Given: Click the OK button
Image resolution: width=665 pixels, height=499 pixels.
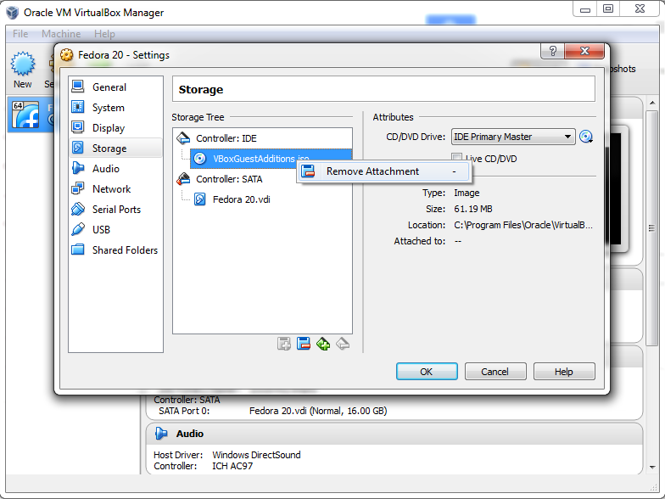Looking at the screenshot, I should point(427,372).
